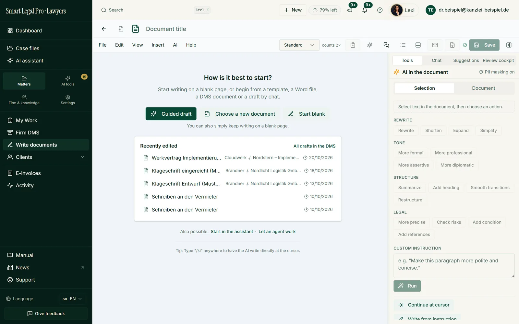Click the document icon beside Document title

pos(136,29)
